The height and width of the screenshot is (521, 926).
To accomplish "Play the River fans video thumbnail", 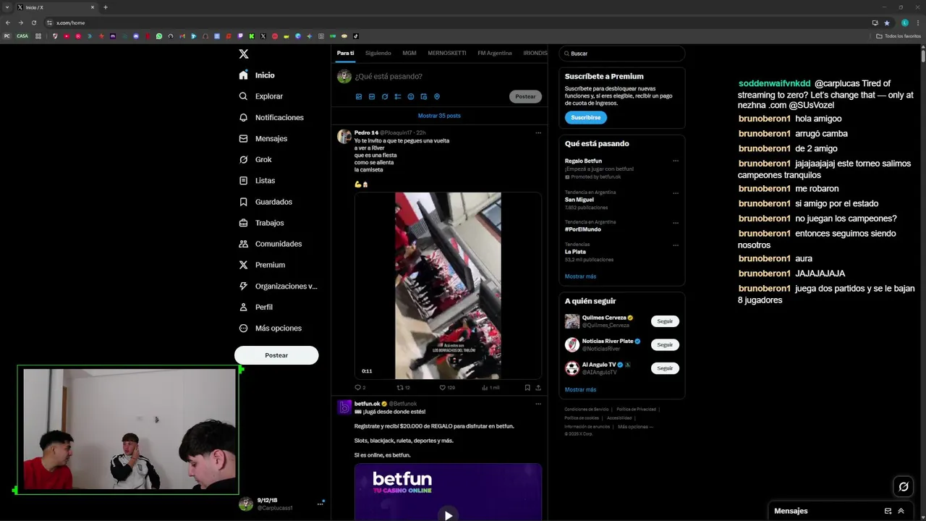I will [448, 286].
